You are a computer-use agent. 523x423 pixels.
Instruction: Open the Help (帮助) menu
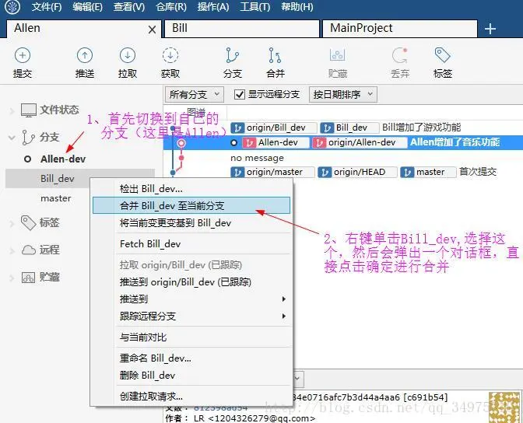tap(297, 7)
